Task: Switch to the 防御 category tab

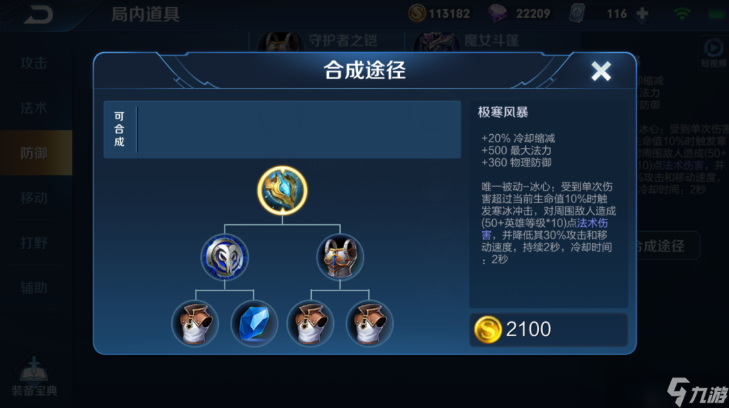Action: click(x=34, y=153)
